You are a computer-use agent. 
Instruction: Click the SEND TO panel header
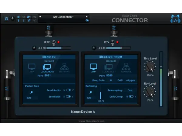(x=49, y=57)
